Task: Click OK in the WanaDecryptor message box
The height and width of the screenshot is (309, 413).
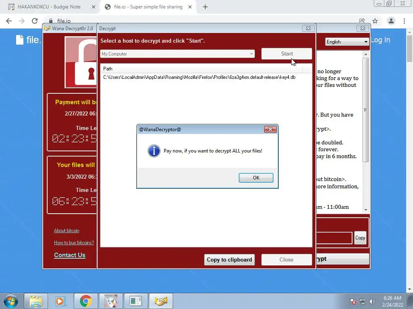Action: [256, 177]
